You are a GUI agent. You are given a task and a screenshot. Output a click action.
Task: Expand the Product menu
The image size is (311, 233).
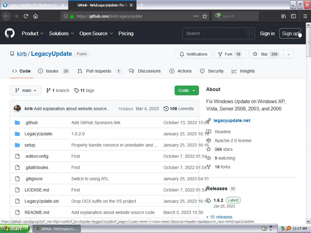pyautogui.click(x=32, y=33)
